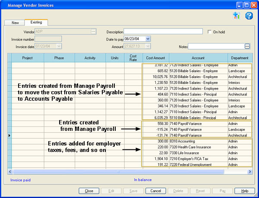Enable the On hold checkbox
Screen dimensions: 259x198
coord(210,32)
